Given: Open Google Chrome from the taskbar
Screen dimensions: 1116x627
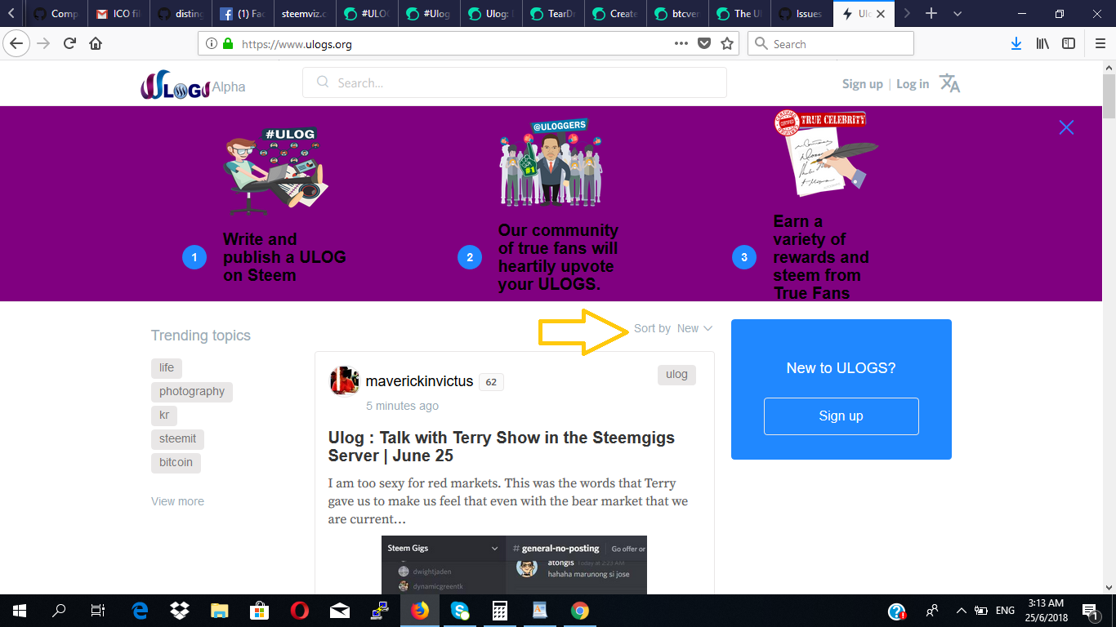Looking at the screenshot, I should tap(580, 611).
